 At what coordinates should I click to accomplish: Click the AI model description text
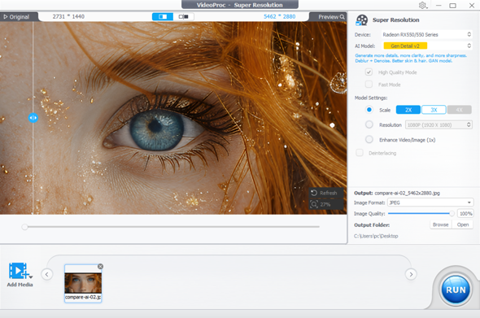click(411, 59)
